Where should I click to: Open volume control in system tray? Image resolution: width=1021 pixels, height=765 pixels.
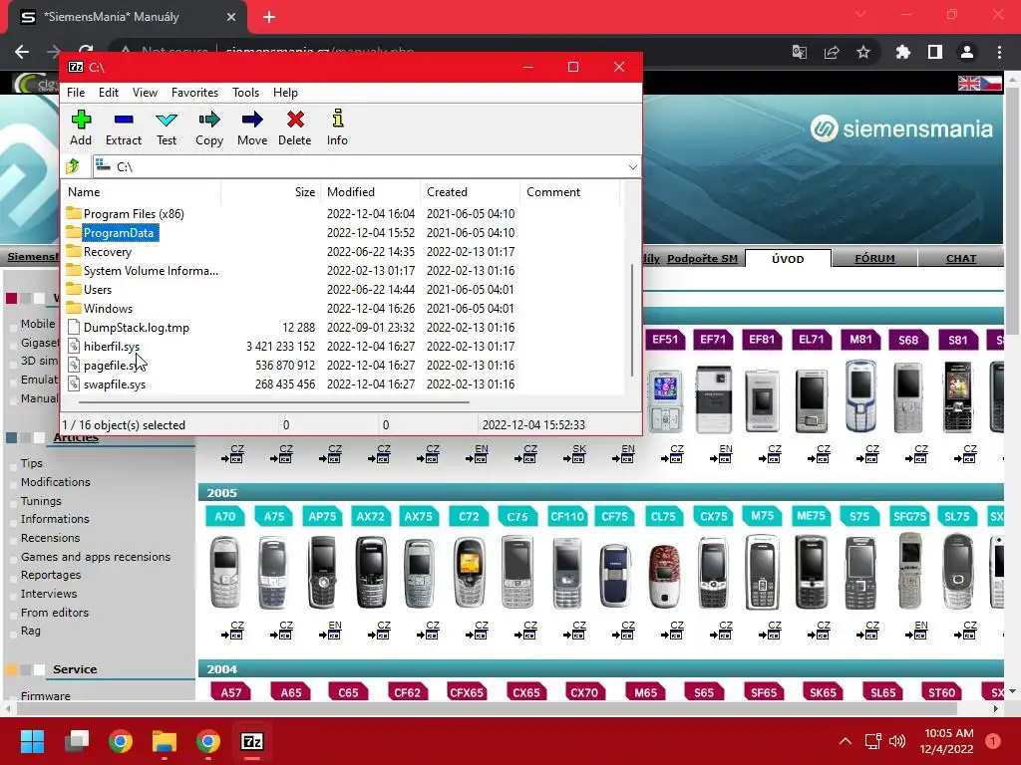pos(897,741)
